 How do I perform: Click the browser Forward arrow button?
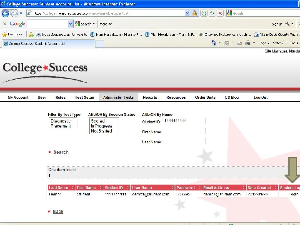(14, 13)
